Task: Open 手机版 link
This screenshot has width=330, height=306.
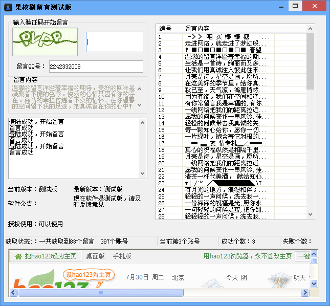Action: (122, 256)
